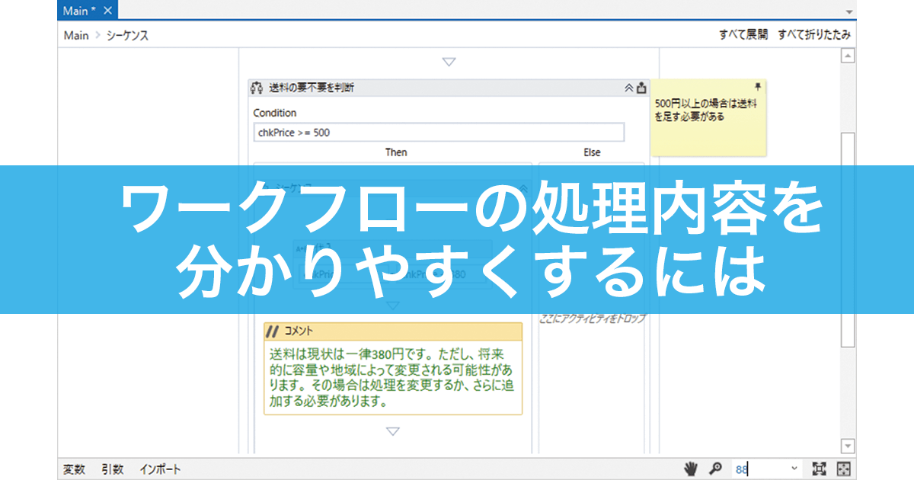
Task: Click the vertical scrollbar up arrow
Action: pos(848,56)
